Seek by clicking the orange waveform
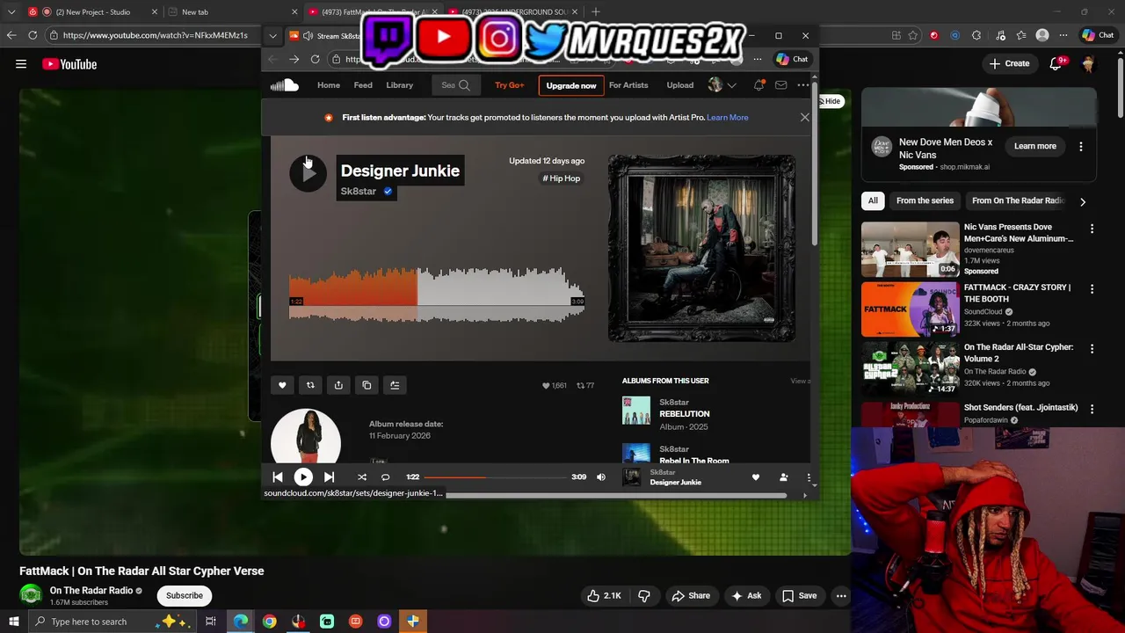Viewport: 1125px width, 633px height. 353,295
